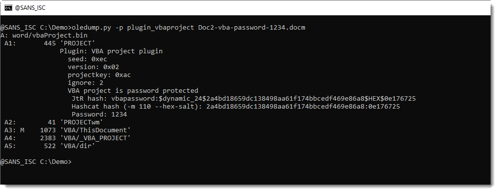498x192 pixels.
Task: Click the word/vbaProject.bin line
Action: point(44,36)
